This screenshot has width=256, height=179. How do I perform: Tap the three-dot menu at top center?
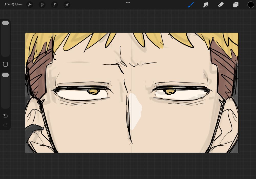coord(128,3)
